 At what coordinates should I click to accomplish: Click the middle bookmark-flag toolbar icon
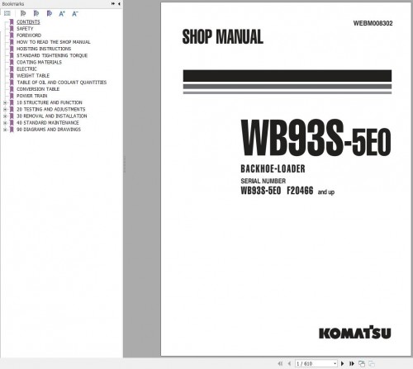36,13
